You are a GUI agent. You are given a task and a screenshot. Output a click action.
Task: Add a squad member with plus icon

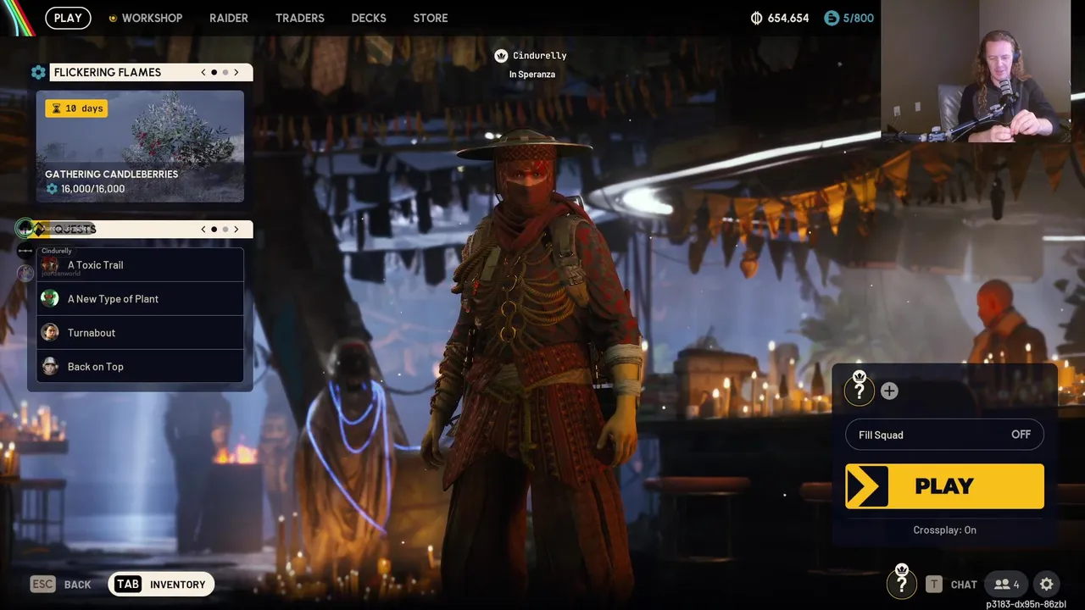tap(889, 391)
